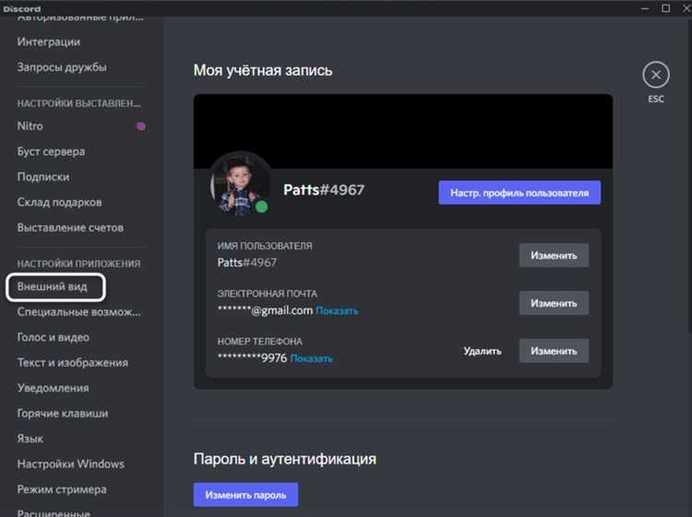
Task: Open Запросы дружбы settings section
Action: pos(62,67)
